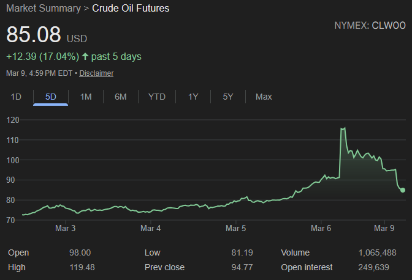This screenshot has width=412, height=280.
Task: Click the +12.39 (17.04%) change text
Action: pyautogui.click(x=42, y=57)
